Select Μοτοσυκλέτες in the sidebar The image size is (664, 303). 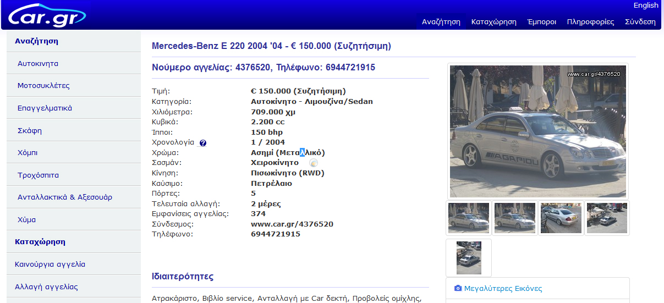click(x=43, y=86)
